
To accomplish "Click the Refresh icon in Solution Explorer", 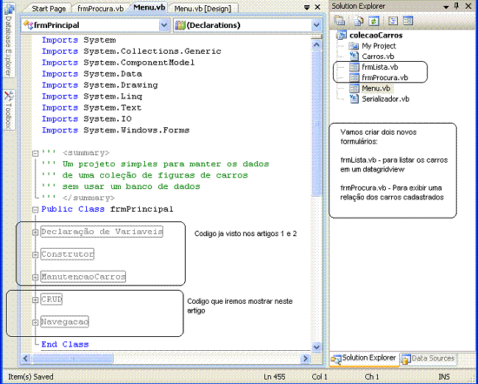I will pyautogui.click(x=373, y=21).
